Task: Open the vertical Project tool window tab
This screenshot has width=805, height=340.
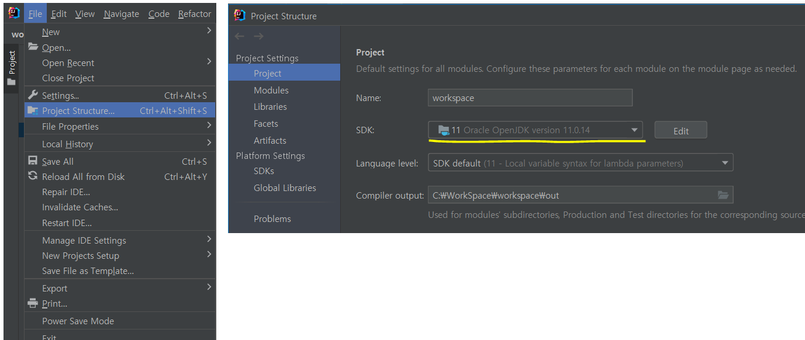Action: [12, 69]
